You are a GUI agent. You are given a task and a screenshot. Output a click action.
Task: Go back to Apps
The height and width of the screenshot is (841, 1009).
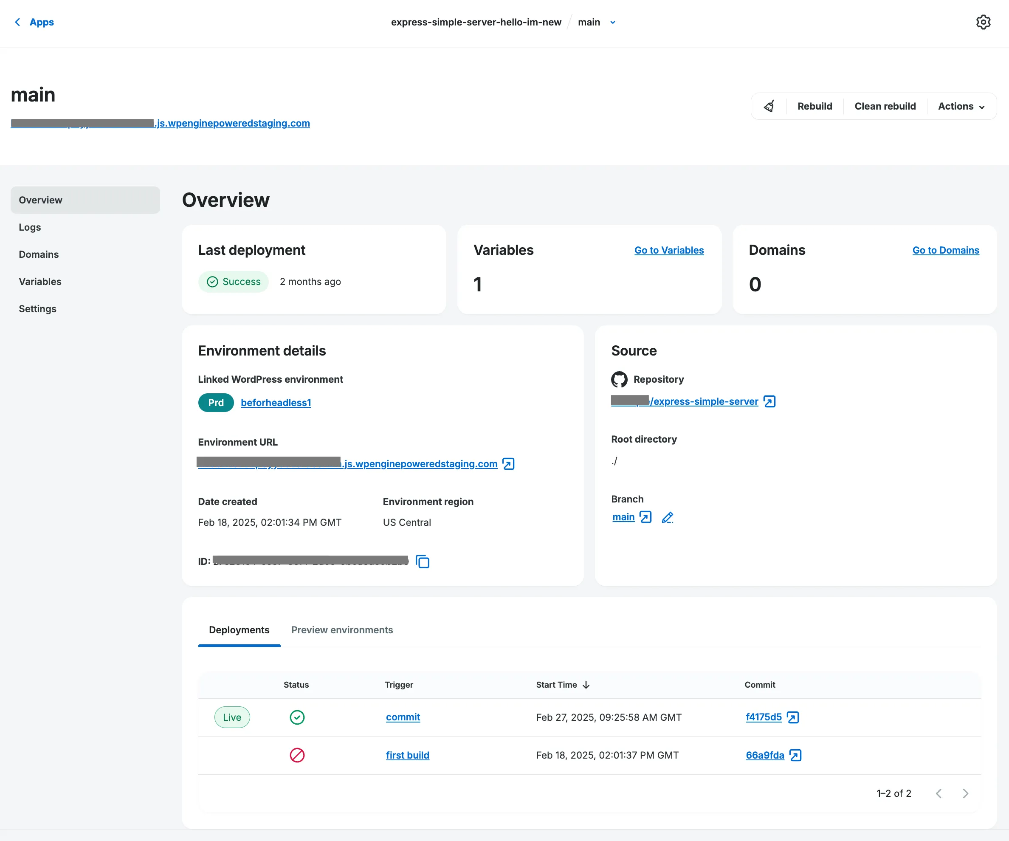pos(41,22)
